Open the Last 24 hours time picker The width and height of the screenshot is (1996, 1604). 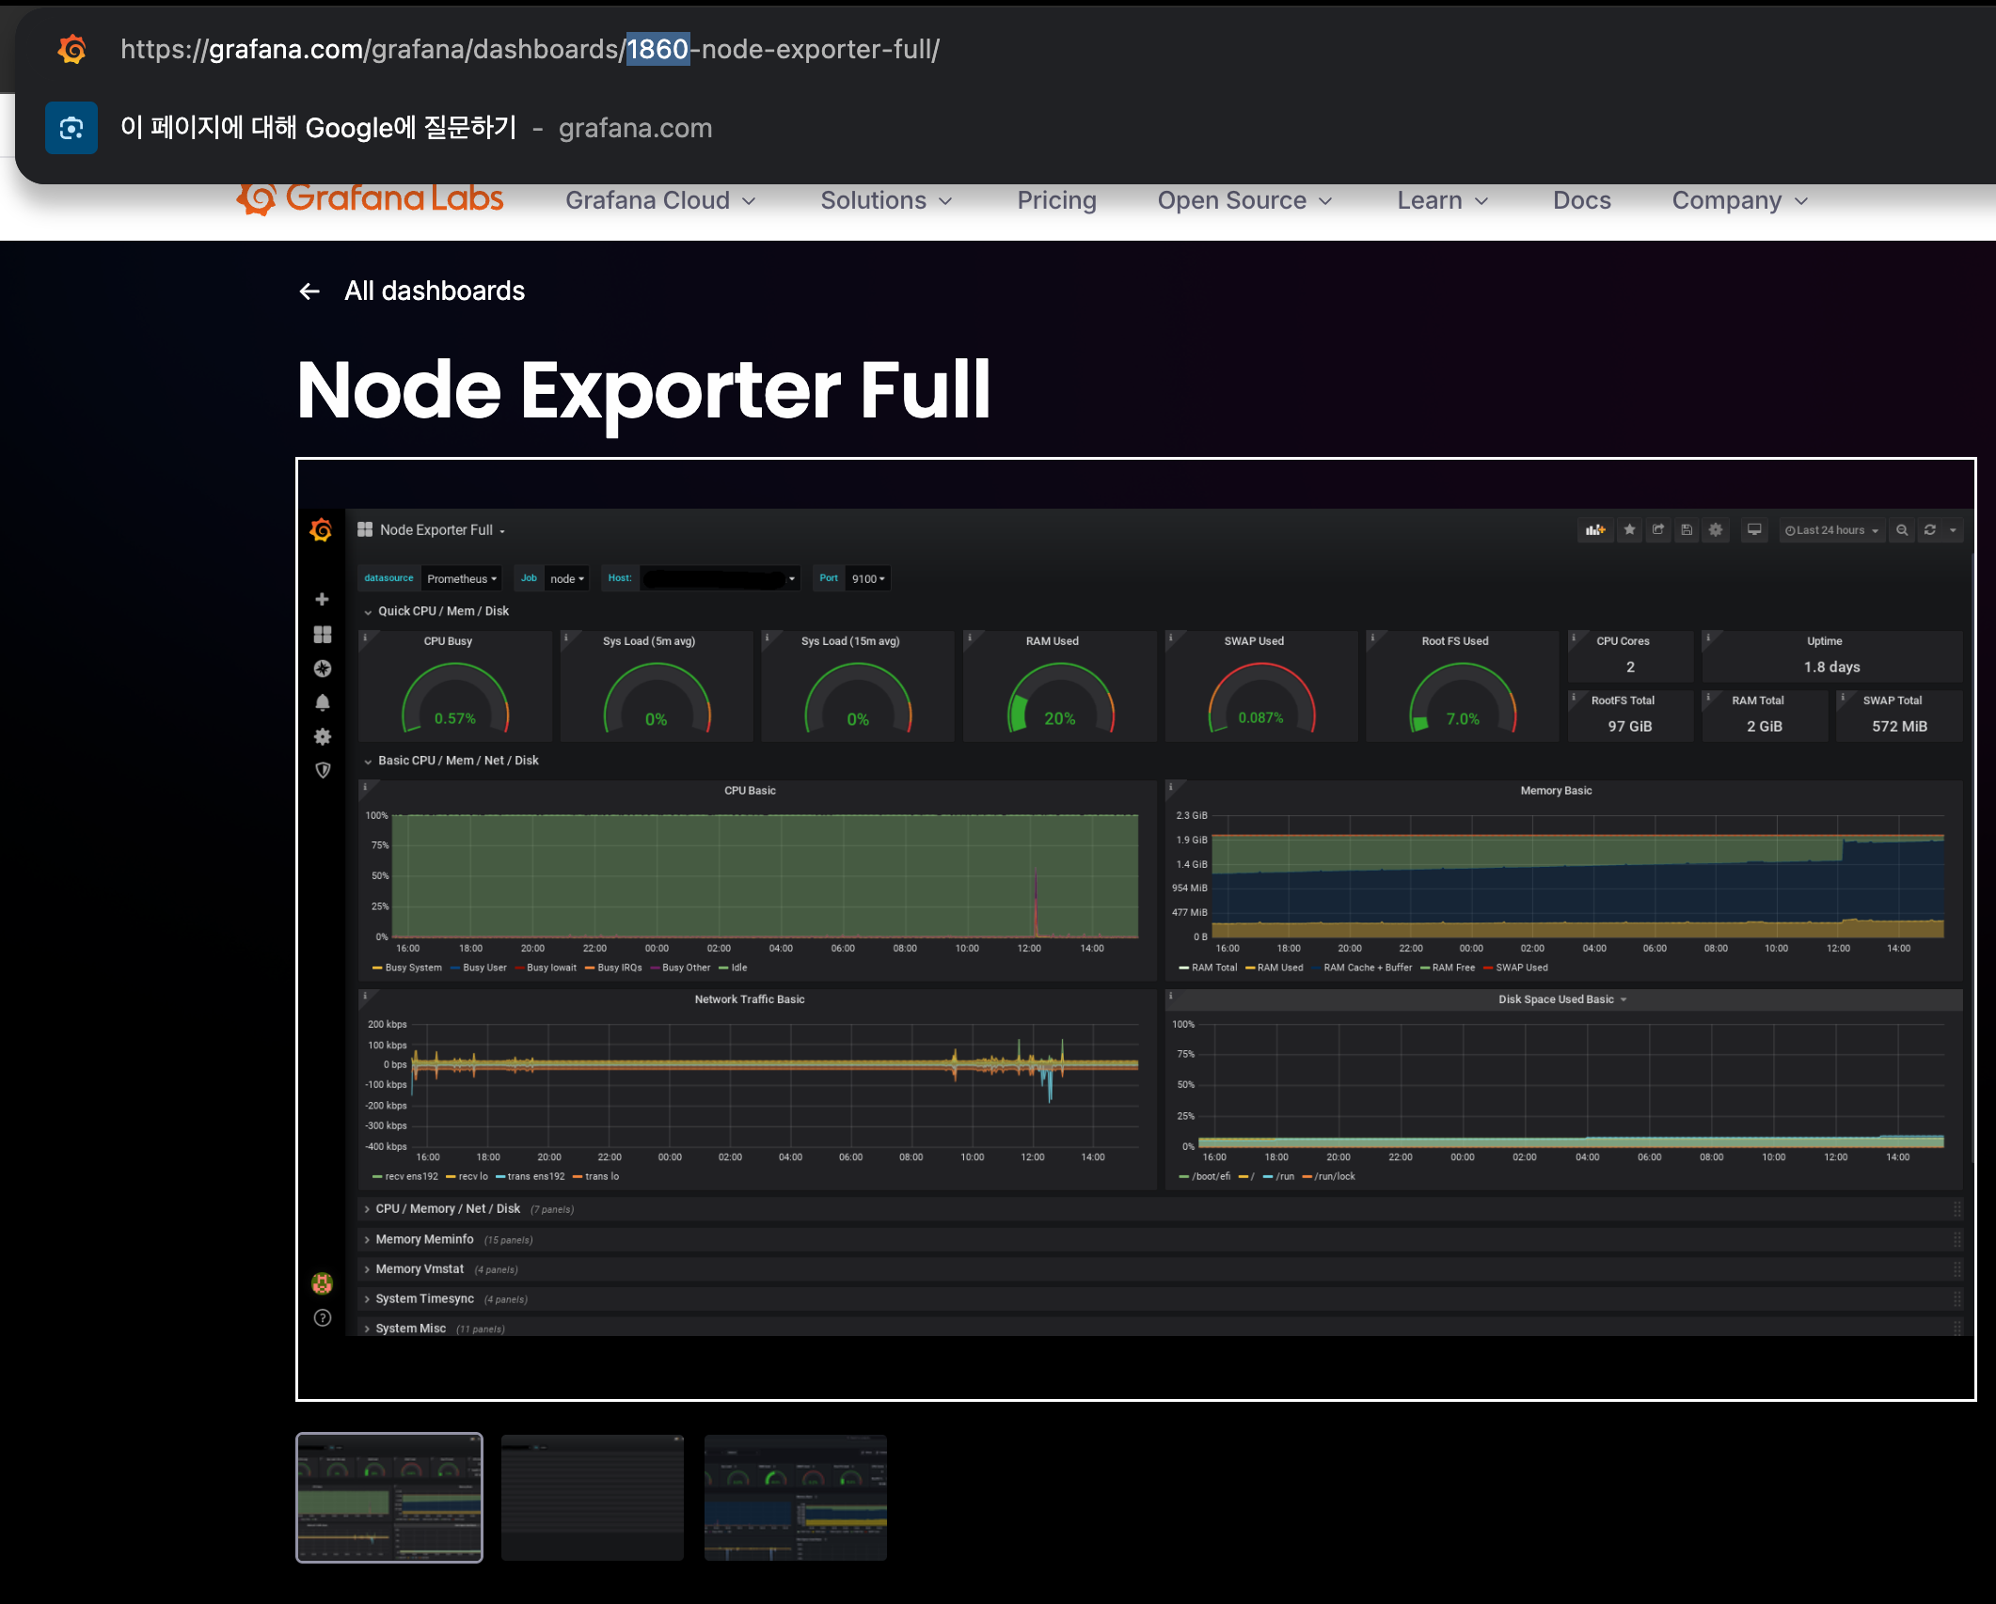1832,530
